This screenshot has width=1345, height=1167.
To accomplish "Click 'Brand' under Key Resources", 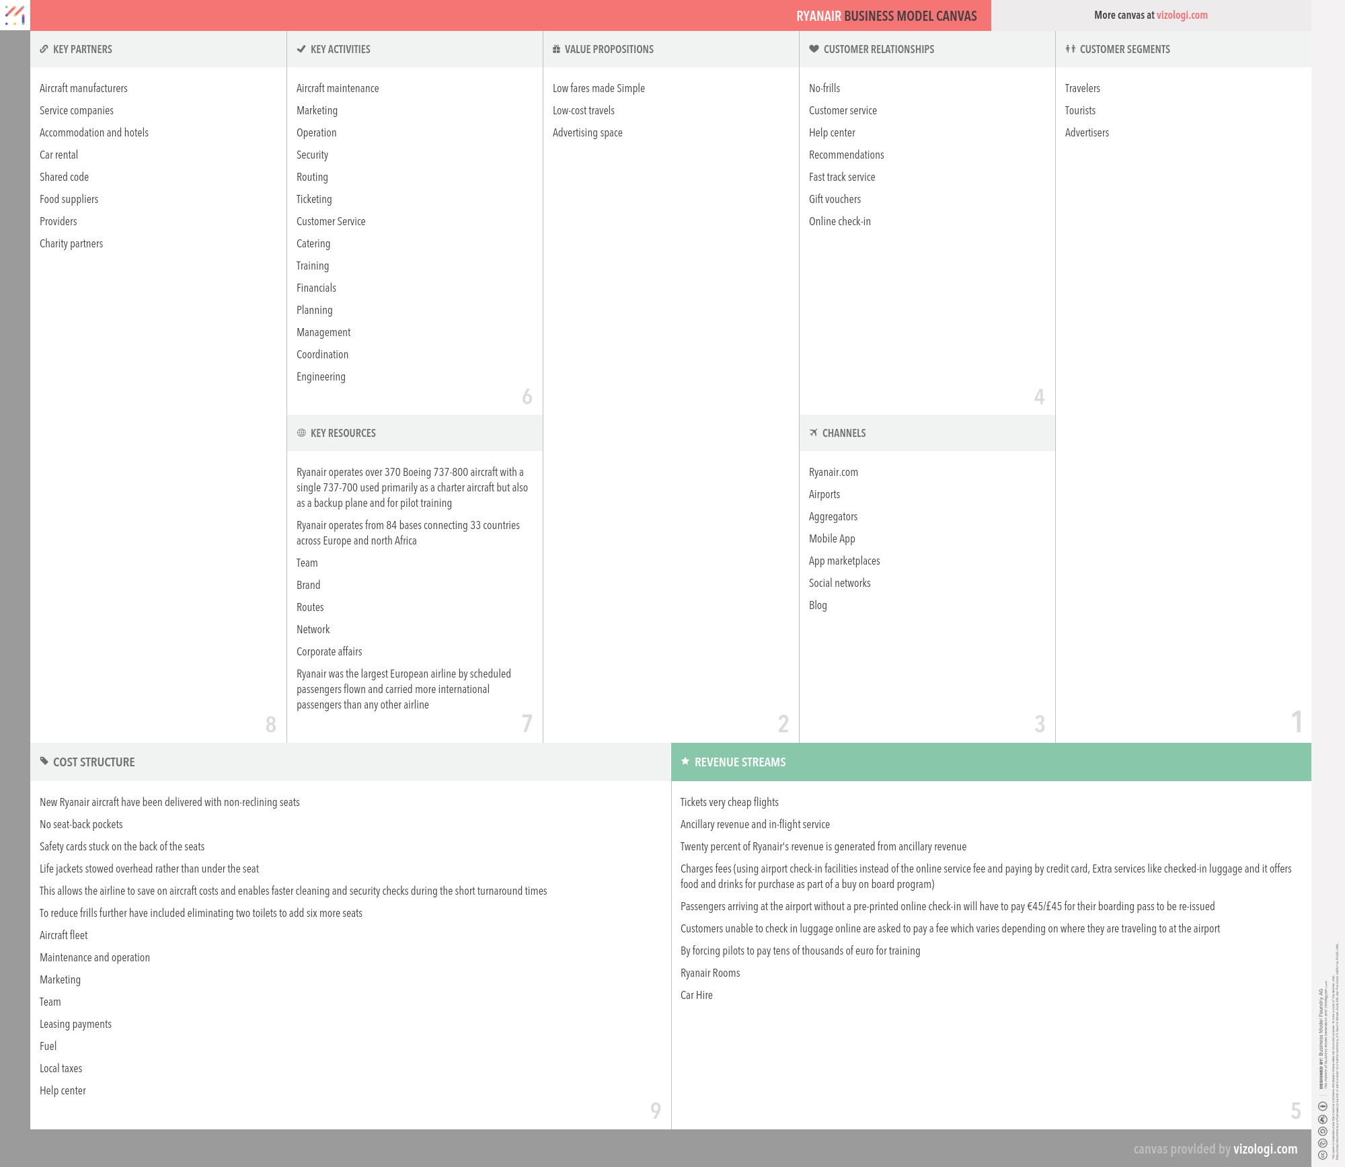I will 308,585.
